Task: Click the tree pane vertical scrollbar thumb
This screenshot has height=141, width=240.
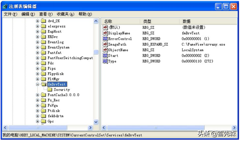Action: coord(96,52)
